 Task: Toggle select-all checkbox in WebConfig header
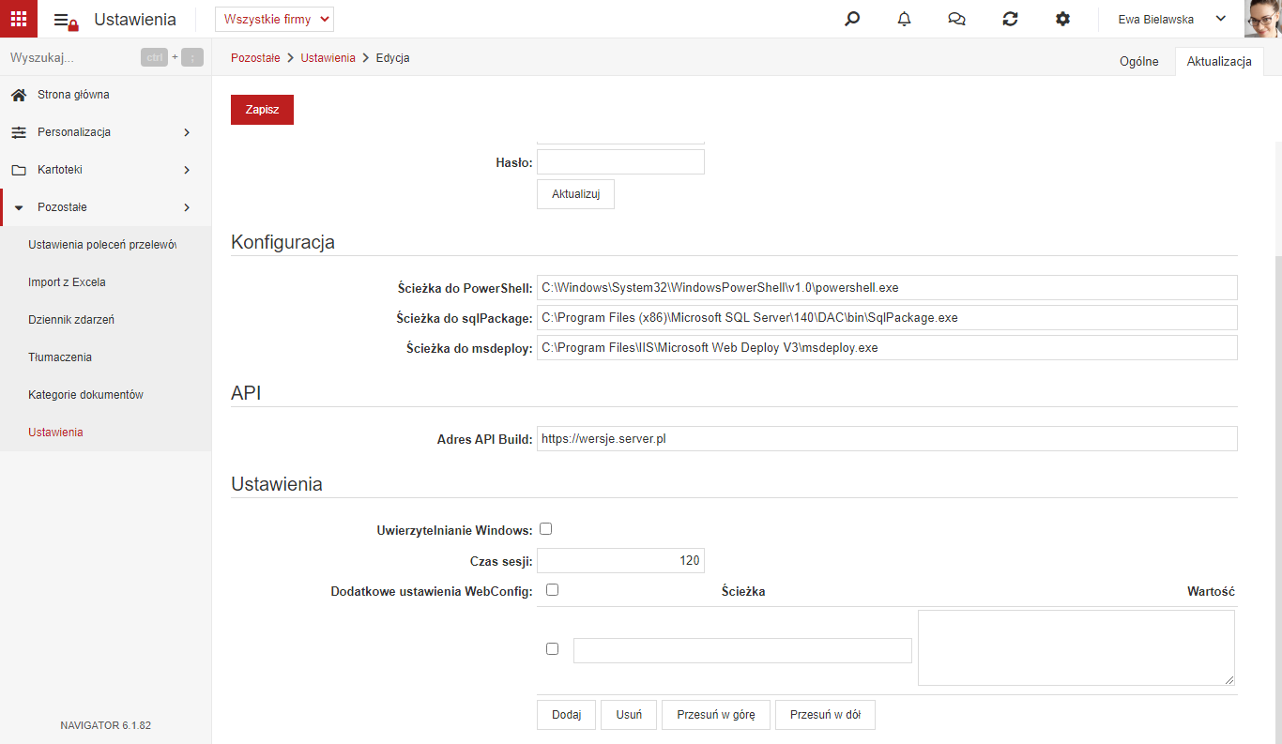click(552, 590)
